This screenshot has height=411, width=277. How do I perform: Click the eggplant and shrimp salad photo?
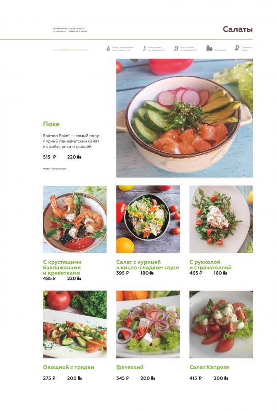tap(75, 219)
